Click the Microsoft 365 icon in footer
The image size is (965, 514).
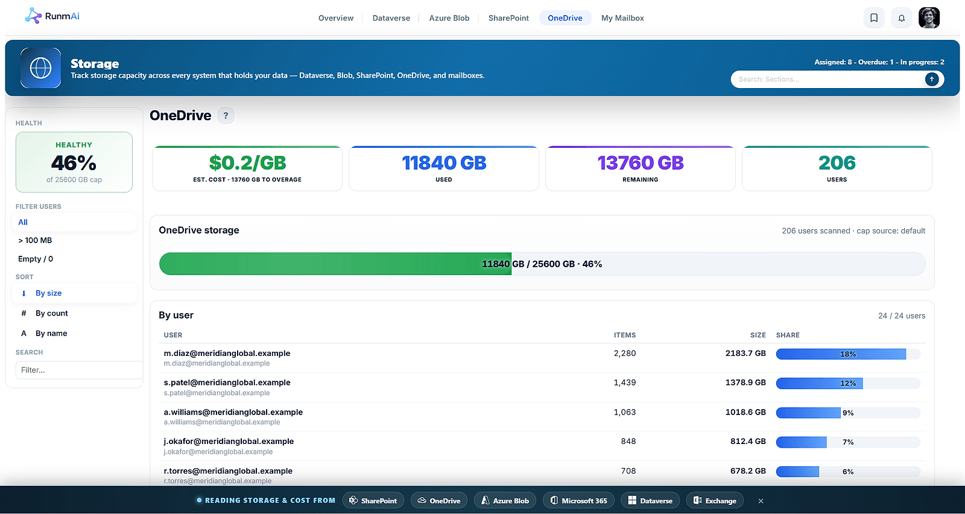click(554, 501)
